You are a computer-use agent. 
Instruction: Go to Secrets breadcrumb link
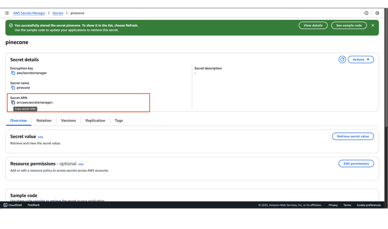coord(58,13)
